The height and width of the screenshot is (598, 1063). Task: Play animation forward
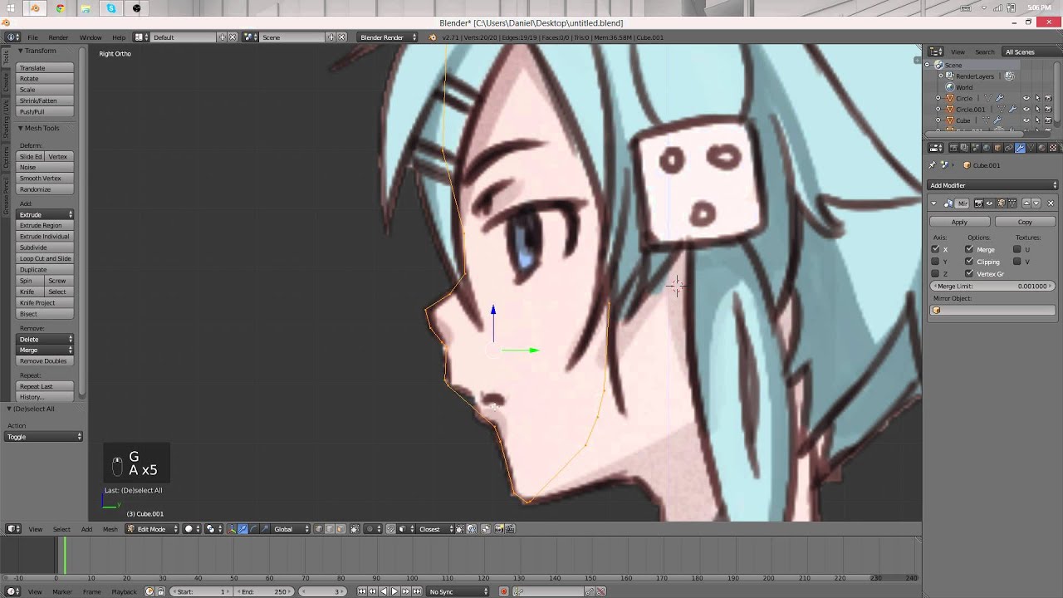394,591
